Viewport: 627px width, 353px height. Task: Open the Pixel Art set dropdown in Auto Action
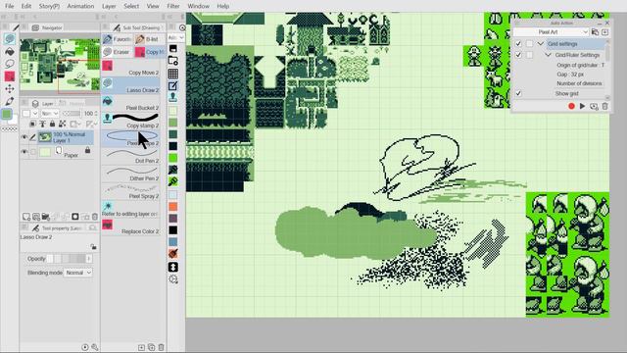pos(551,32)
